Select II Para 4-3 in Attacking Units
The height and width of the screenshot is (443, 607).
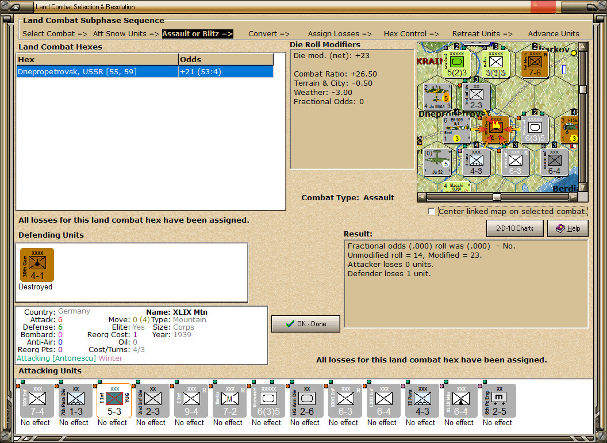pyautogui.click(x=422, y=401)
